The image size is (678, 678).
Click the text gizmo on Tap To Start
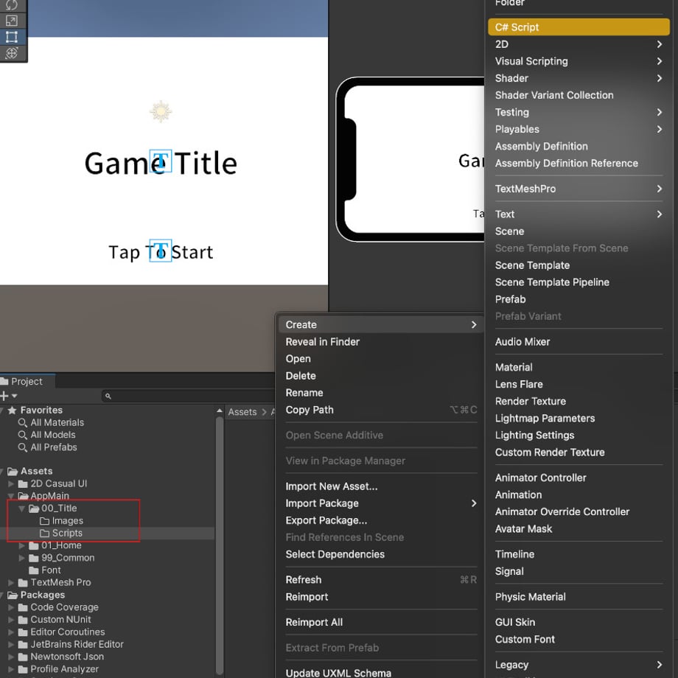161,251
